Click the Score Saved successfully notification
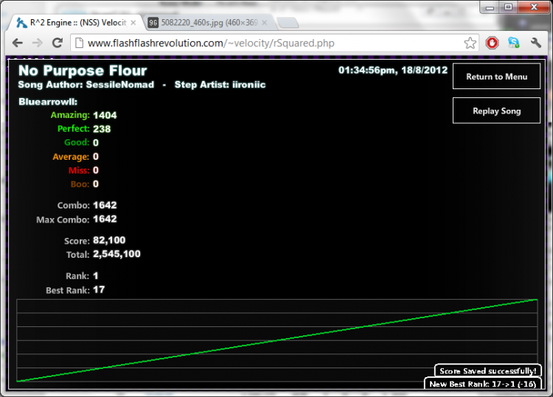553x397 pixels. (x=487, y=370)
